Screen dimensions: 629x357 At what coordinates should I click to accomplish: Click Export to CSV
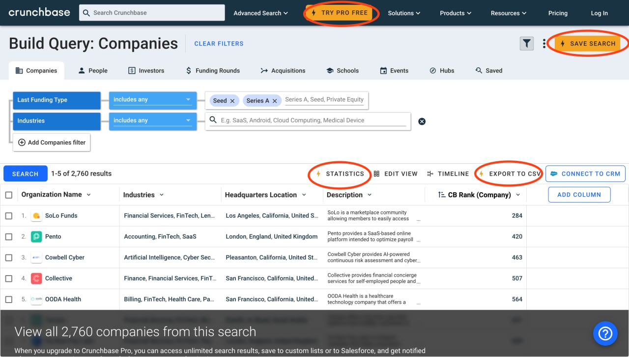point(510,174)
